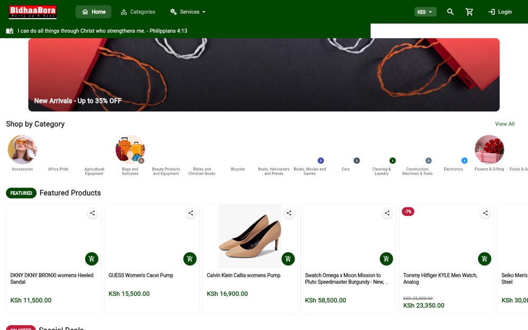The height and width of the screenshot is (330, 528).
Task: Click the BidhaaBora logo
Action: coord(33,12)
